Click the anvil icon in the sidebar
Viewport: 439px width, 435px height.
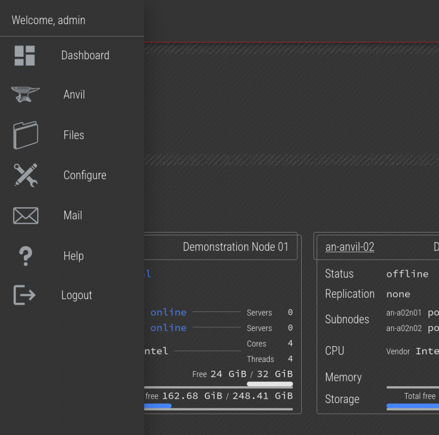point(25,95)
